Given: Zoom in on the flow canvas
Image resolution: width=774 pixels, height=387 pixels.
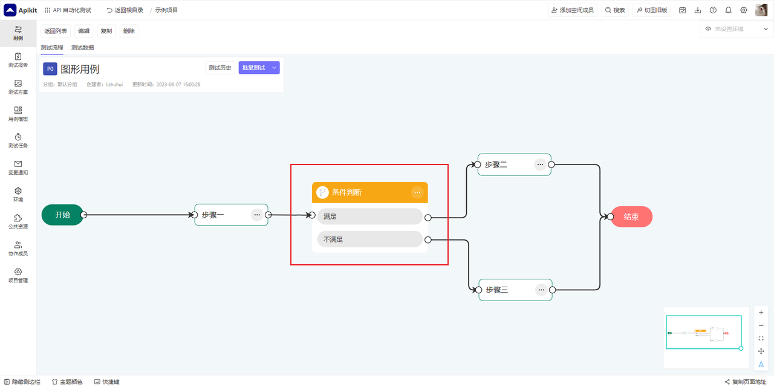Looking at the screenshot, I should coord(761,313).
